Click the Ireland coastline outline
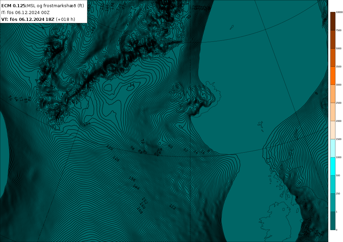This screenshot has width=343, height=242. [276, 221]
